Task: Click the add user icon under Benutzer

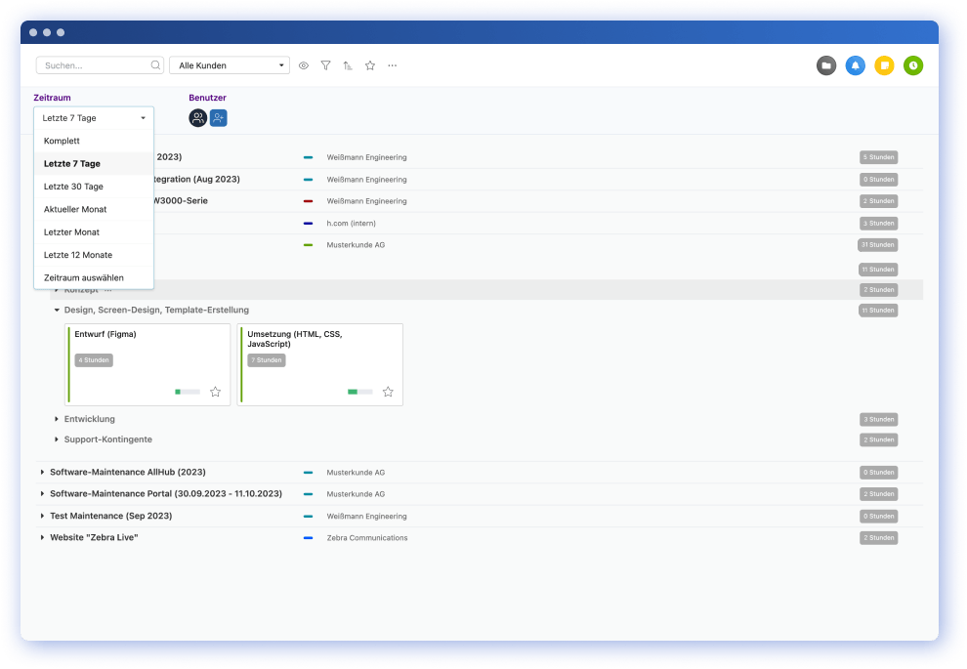Action: pyautogui.click(x=219, y=118)
